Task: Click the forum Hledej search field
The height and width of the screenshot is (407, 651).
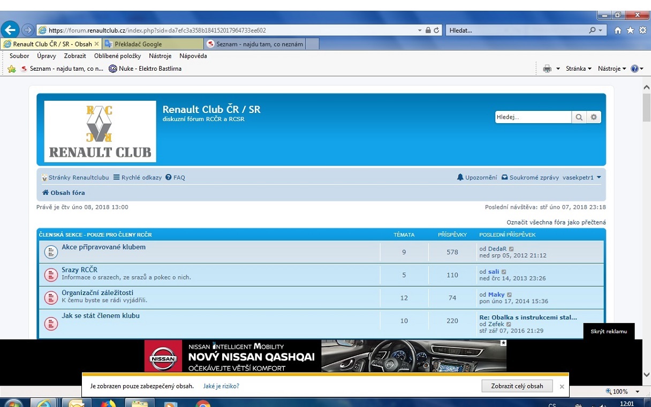Action: (533, 117)
